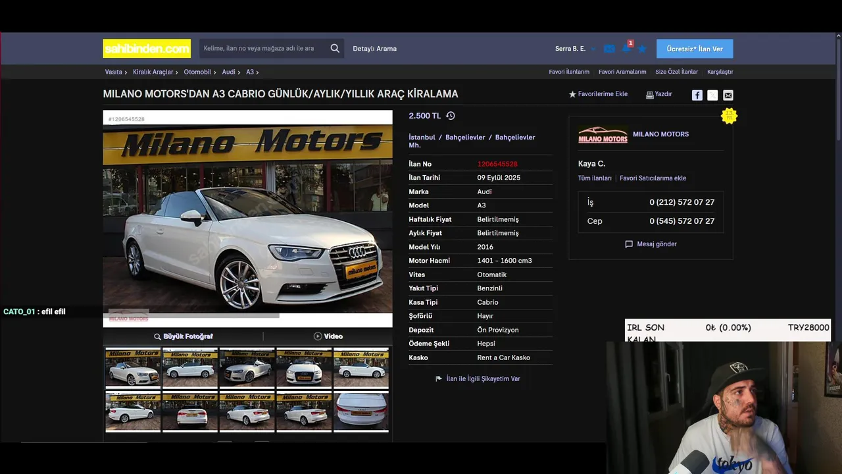Click the seller name Kaya C.

(591, 163)
